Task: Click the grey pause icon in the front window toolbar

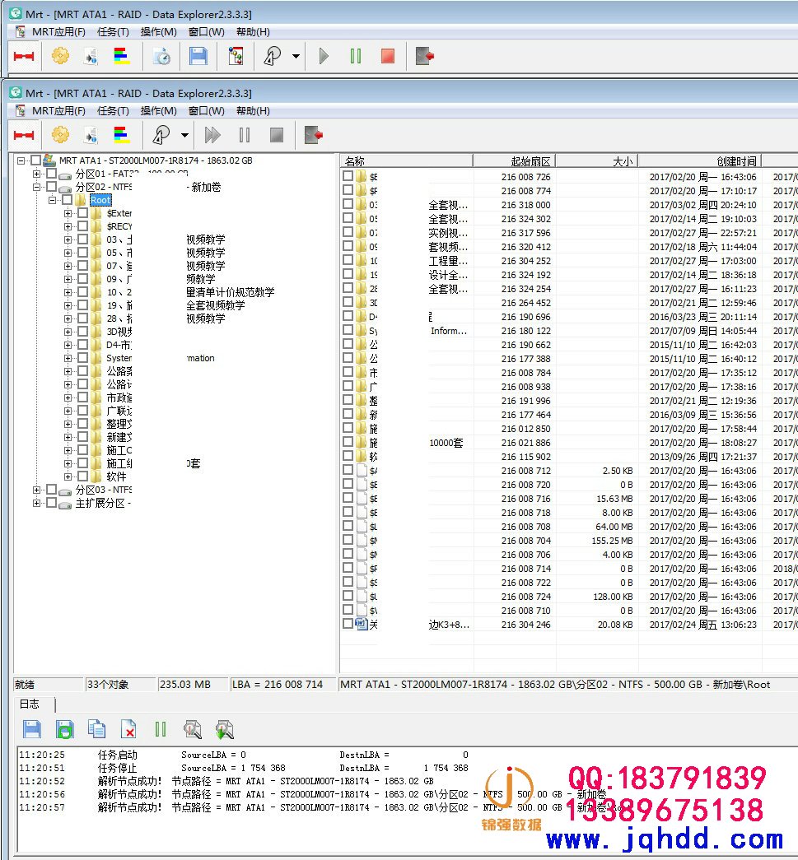Action: coord(245,135)
